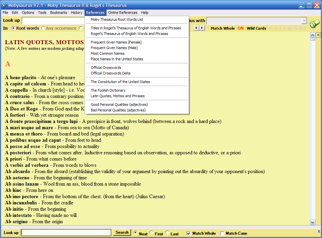This screenshot has height=238, width=322.
Task: Open The Constitution of the United States
Action: click(x=137, y=82)
